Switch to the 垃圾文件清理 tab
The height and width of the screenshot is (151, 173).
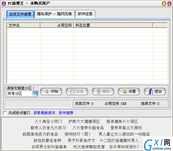tap(20, 14)
